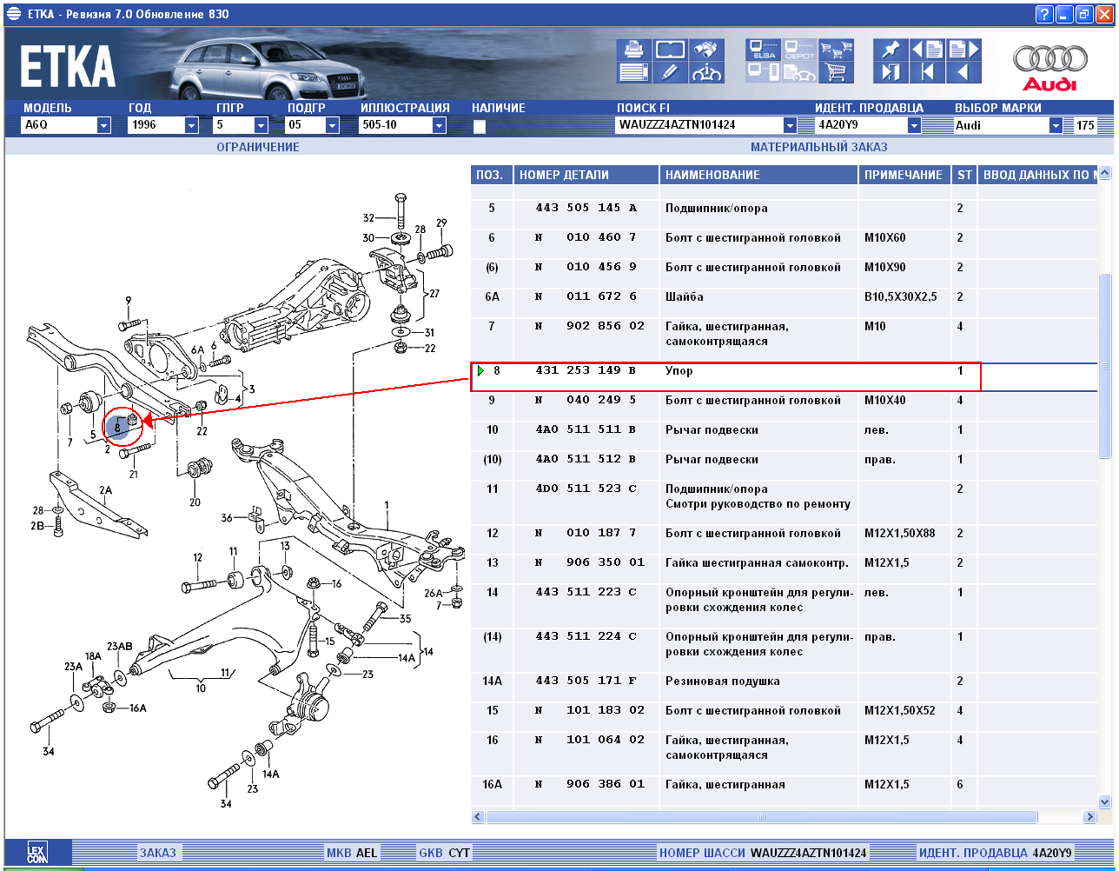Viewport: 1119px width, 871px height.
Task: Click the horizontal scrollbar thumb
Action: tap(761, 817)
